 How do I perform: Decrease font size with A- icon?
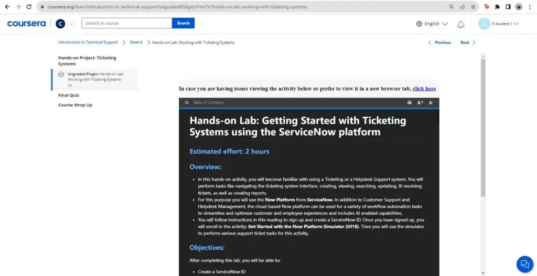click(x=431, y=103)
